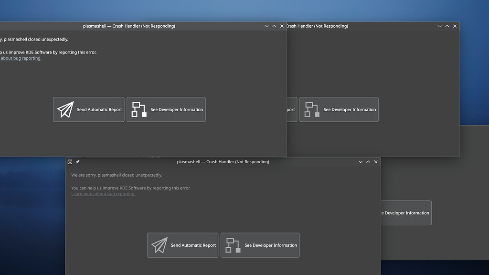Click maximize arrow on top-right dialog
The width and height of the screenshot is (489, 275).
click(447, 26)
